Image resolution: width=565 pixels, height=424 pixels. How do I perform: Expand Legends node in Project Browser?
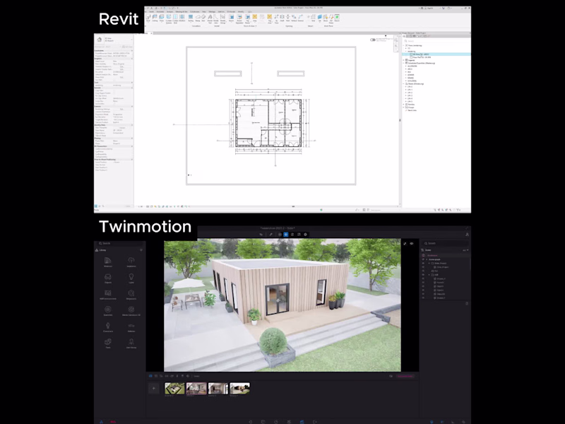(x=403, y=60)
